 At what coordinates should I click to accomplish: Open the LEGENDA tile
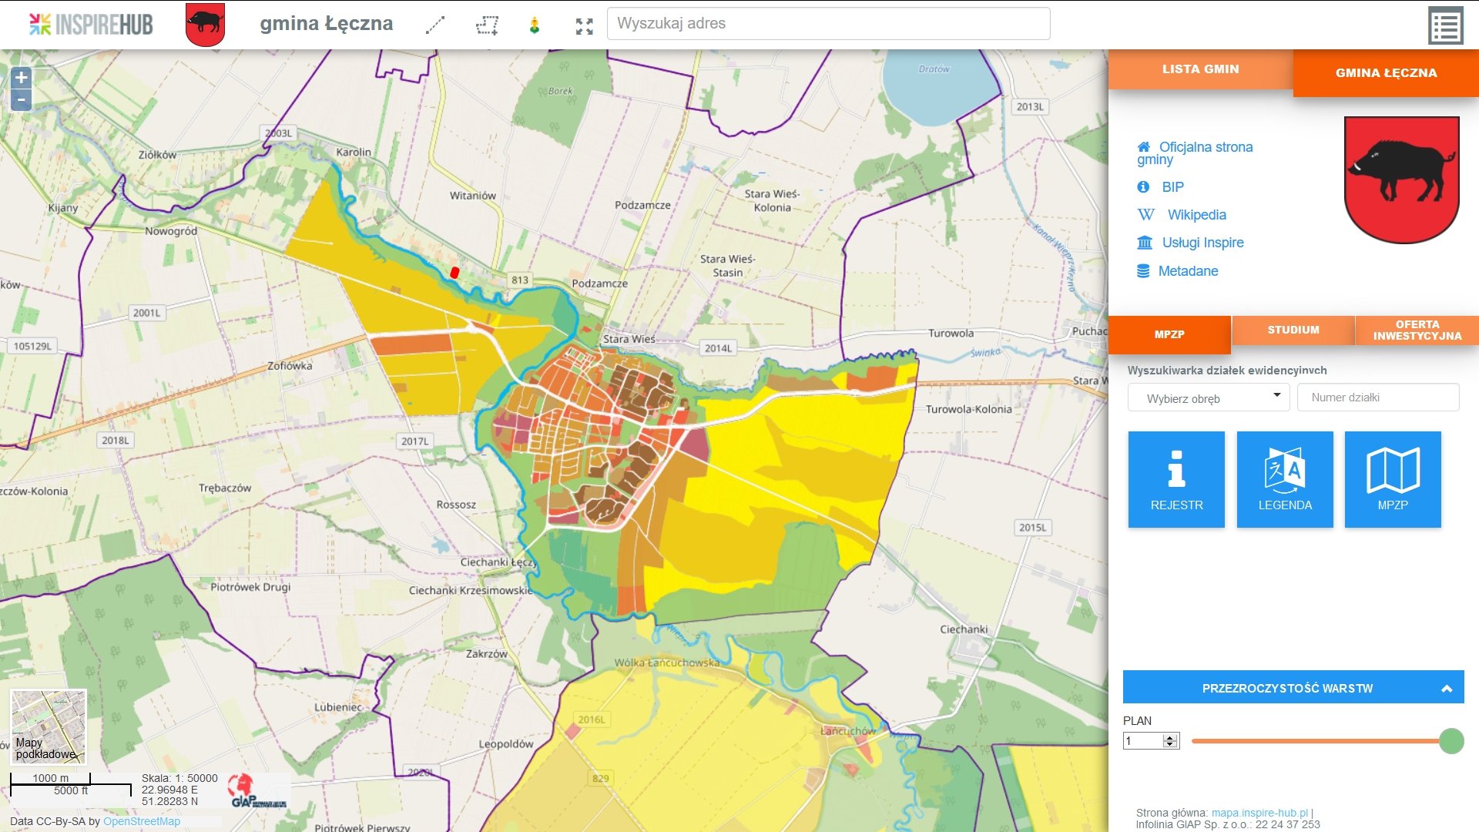1284,479
